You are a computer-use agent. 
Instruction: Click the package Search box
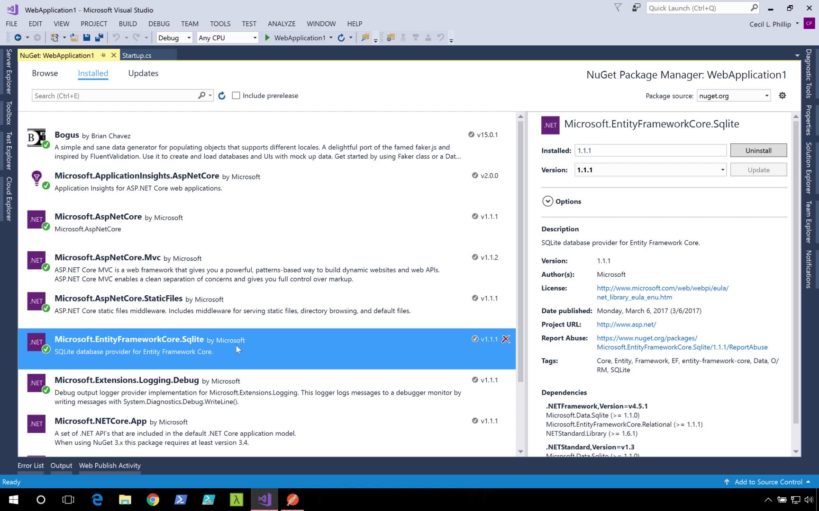coord(114,96)
